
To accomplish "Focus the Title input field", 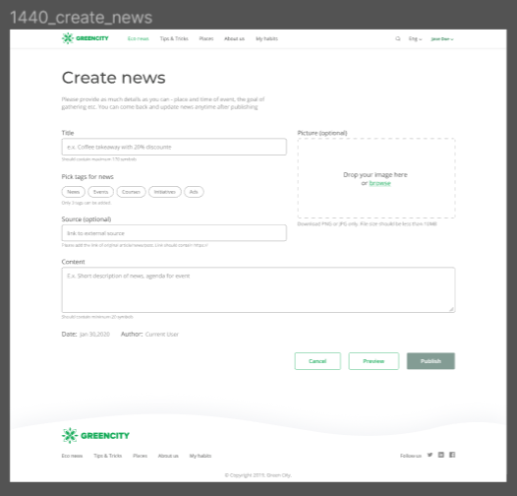I will click(x=174, y=147).
